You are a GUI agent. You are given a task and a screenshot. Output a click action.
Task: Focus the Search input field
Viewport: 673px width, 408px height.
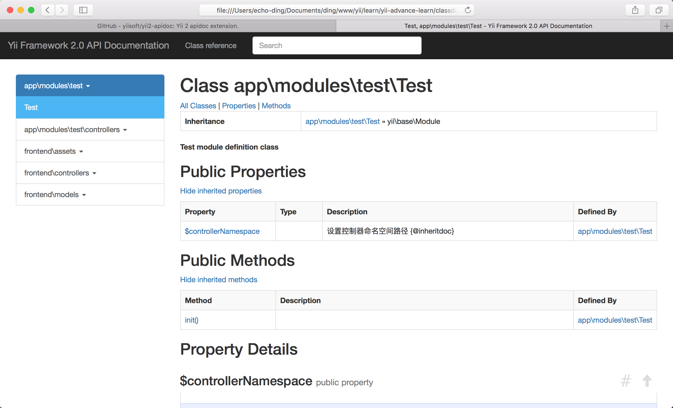337,45
